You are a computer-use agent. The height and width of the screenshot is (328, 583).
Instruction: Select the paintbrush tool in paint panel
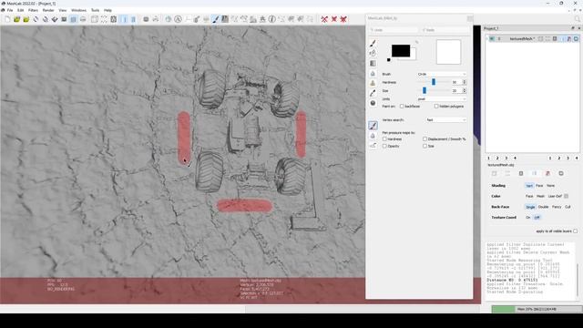point(373,43)
